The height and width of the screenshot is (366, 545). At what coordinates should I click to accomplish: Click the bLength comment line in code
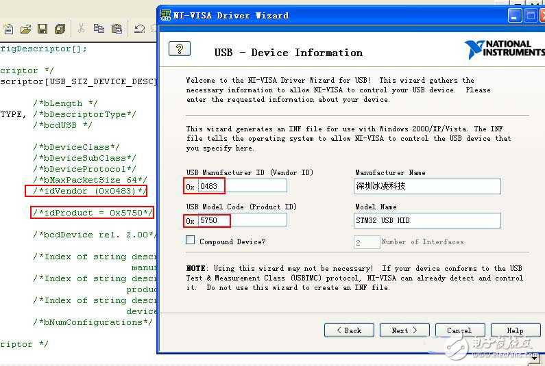click(x=65, y=103)
